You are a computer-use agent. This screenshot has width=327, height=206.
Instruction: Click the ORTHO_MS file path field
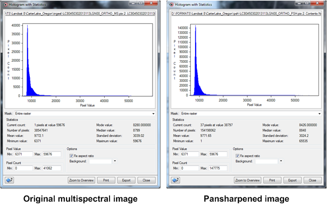tap(80, 13)
